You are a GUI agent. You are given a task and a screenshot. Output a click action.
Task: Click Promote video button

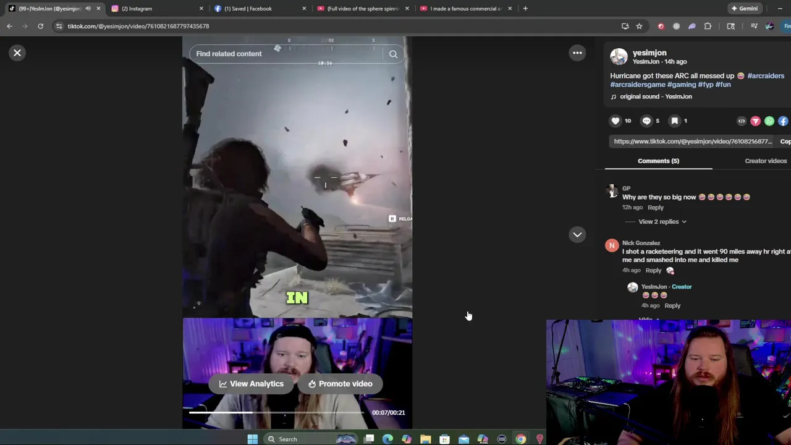pyautogui.click(x=340, y=384)
